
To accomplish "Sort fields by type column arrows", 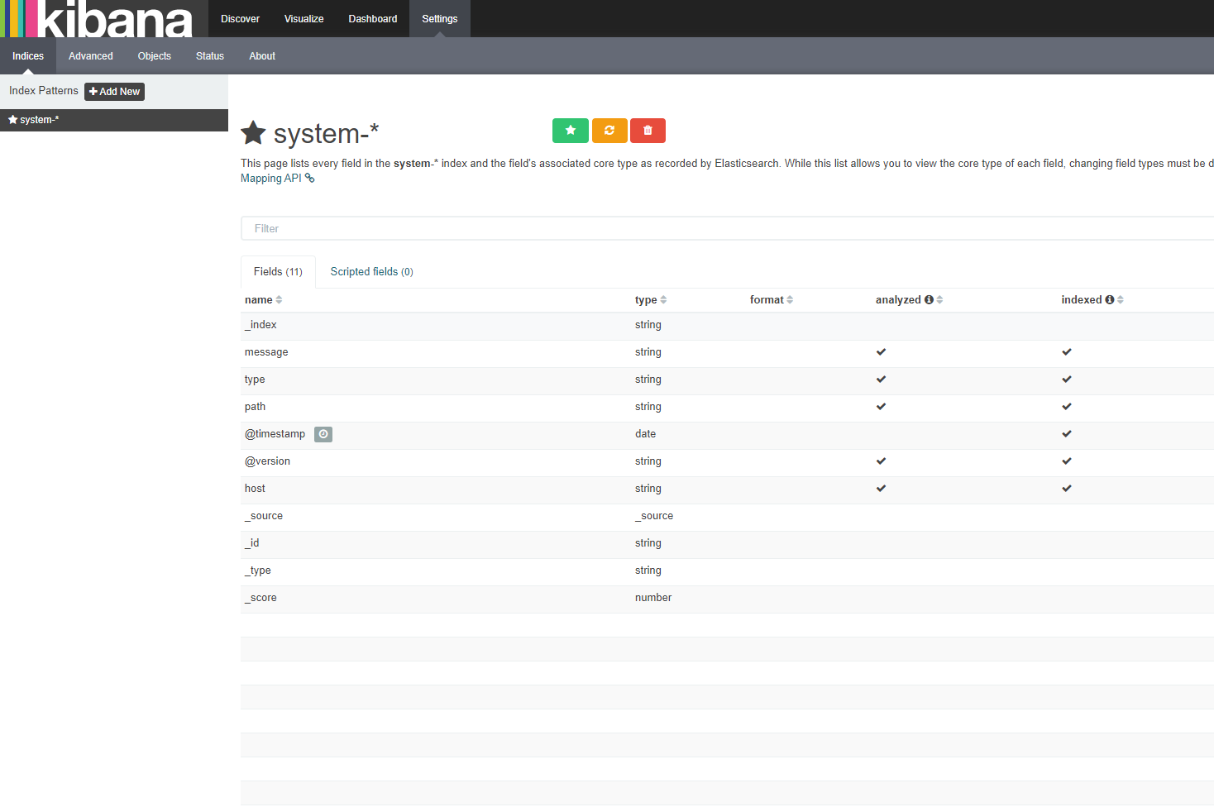I will click(x=663, y=300).
